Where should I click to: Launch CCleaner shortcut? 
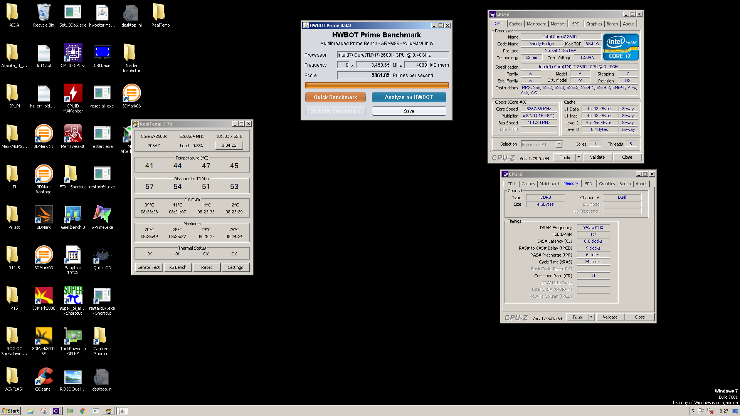point(44,380)
